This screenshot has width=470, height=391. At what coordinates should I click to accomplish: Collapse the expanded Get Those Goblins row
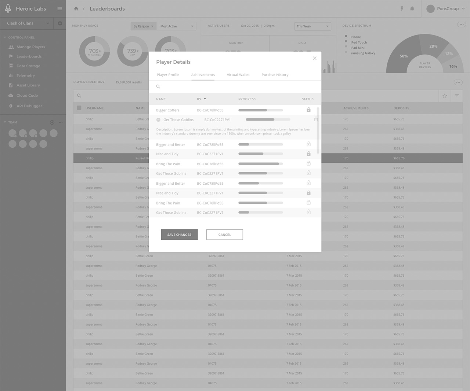[x=158, y=120]
